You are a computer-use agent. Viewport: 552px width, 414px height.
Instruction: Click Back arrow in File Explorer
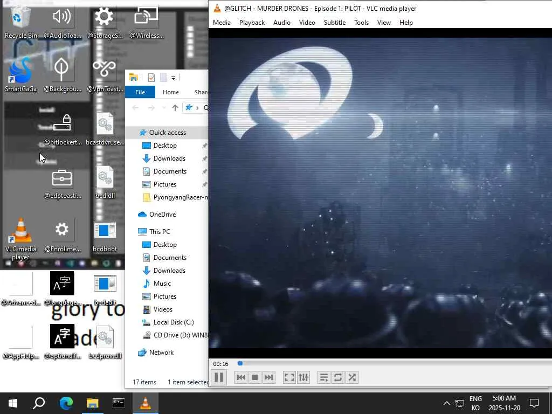[x=135, y=108]
